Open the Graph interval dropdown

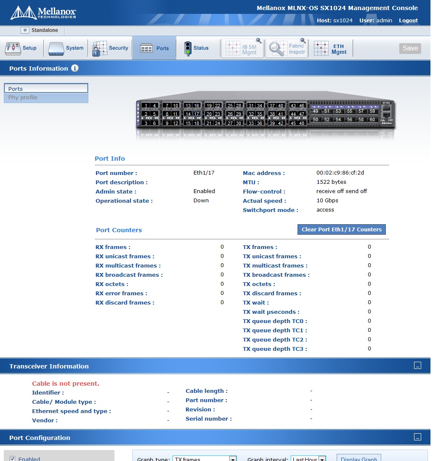pyautogui.click(x=308, y=458)
